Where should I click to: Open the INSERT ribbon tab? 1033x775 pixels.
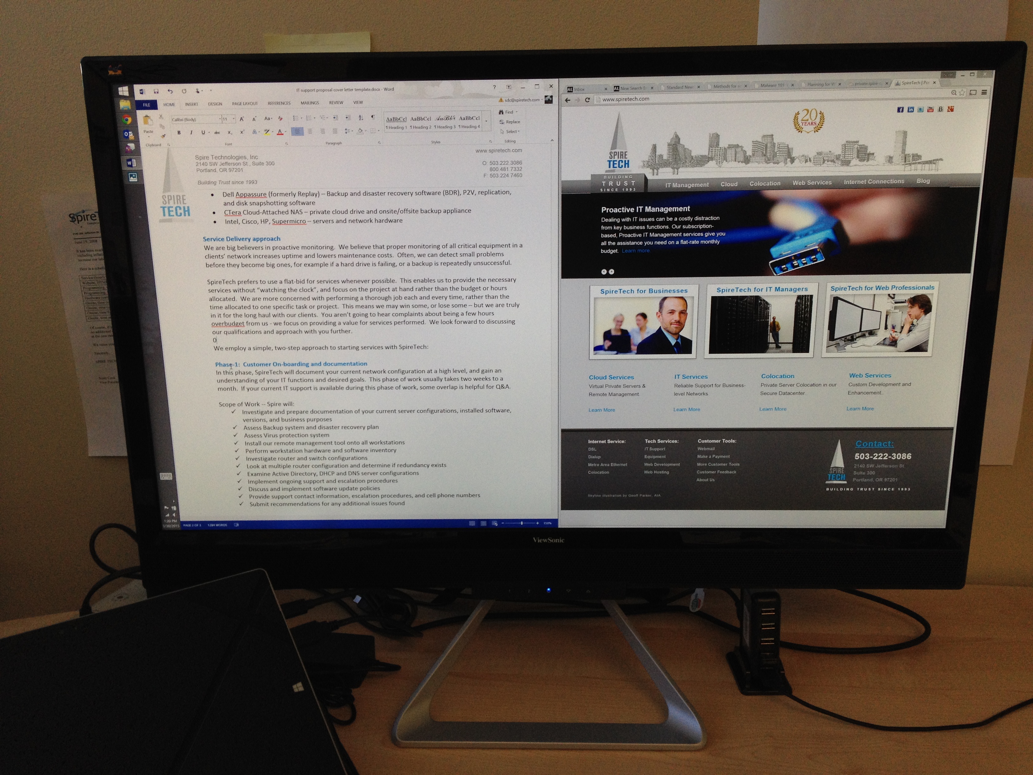click(x=191, y=104)
